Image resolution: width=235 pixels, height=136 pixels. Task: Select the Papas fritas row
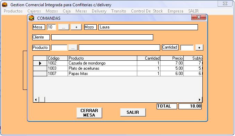pos(117,74)
